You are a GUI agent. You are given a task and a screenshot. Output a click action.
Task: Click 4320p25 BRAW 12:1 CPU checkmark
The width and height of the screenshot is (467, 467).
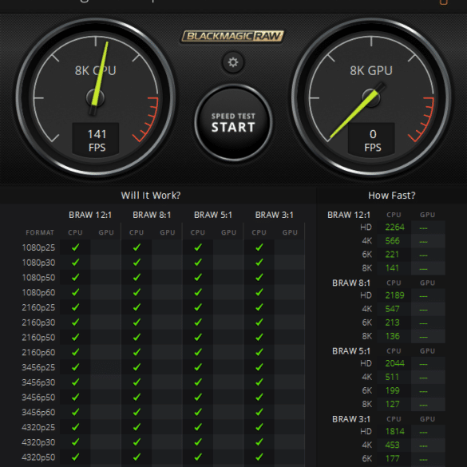pos(75,427)
